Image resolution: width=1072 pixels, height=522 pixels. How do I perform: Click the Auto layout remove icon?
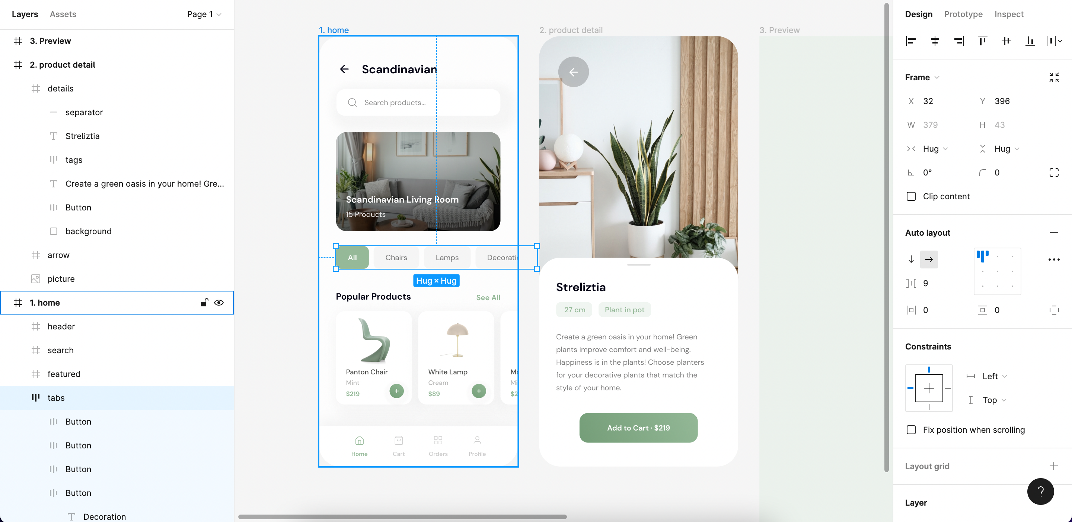click(x=1056, y=233)
